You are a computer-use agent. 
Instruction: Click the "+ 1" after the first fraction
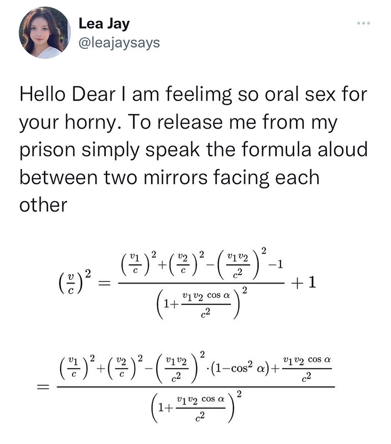pyautogui.click(x=305, y=283)
